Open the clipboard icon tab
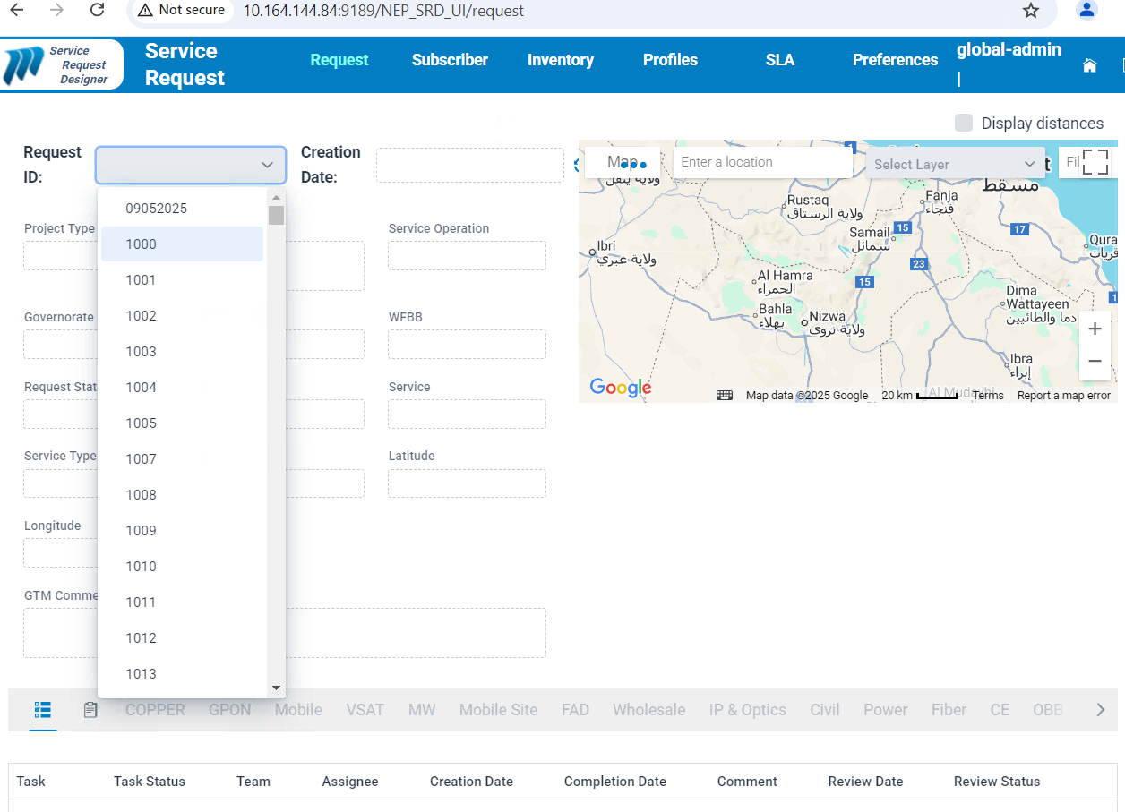Screen dimensions: 1125x812 pyautogui.click(x=90, y=710)
